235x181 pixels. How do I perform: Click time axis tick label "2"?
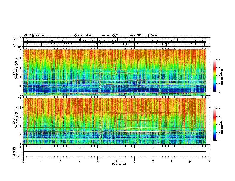pyautogui.click(x=61, y=161)
